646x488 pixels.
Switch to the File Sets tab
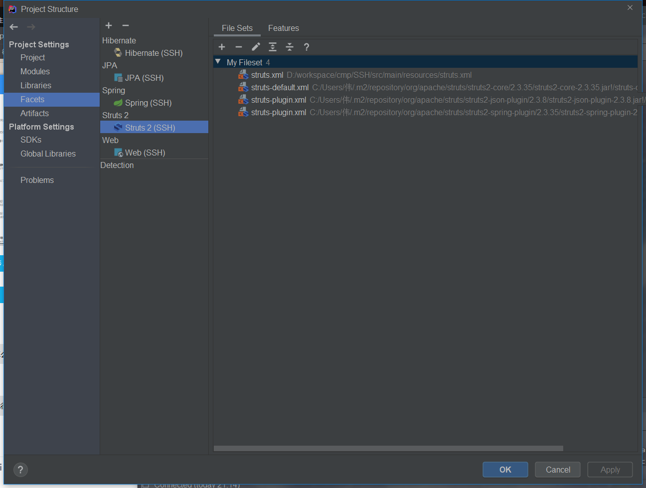237,28
